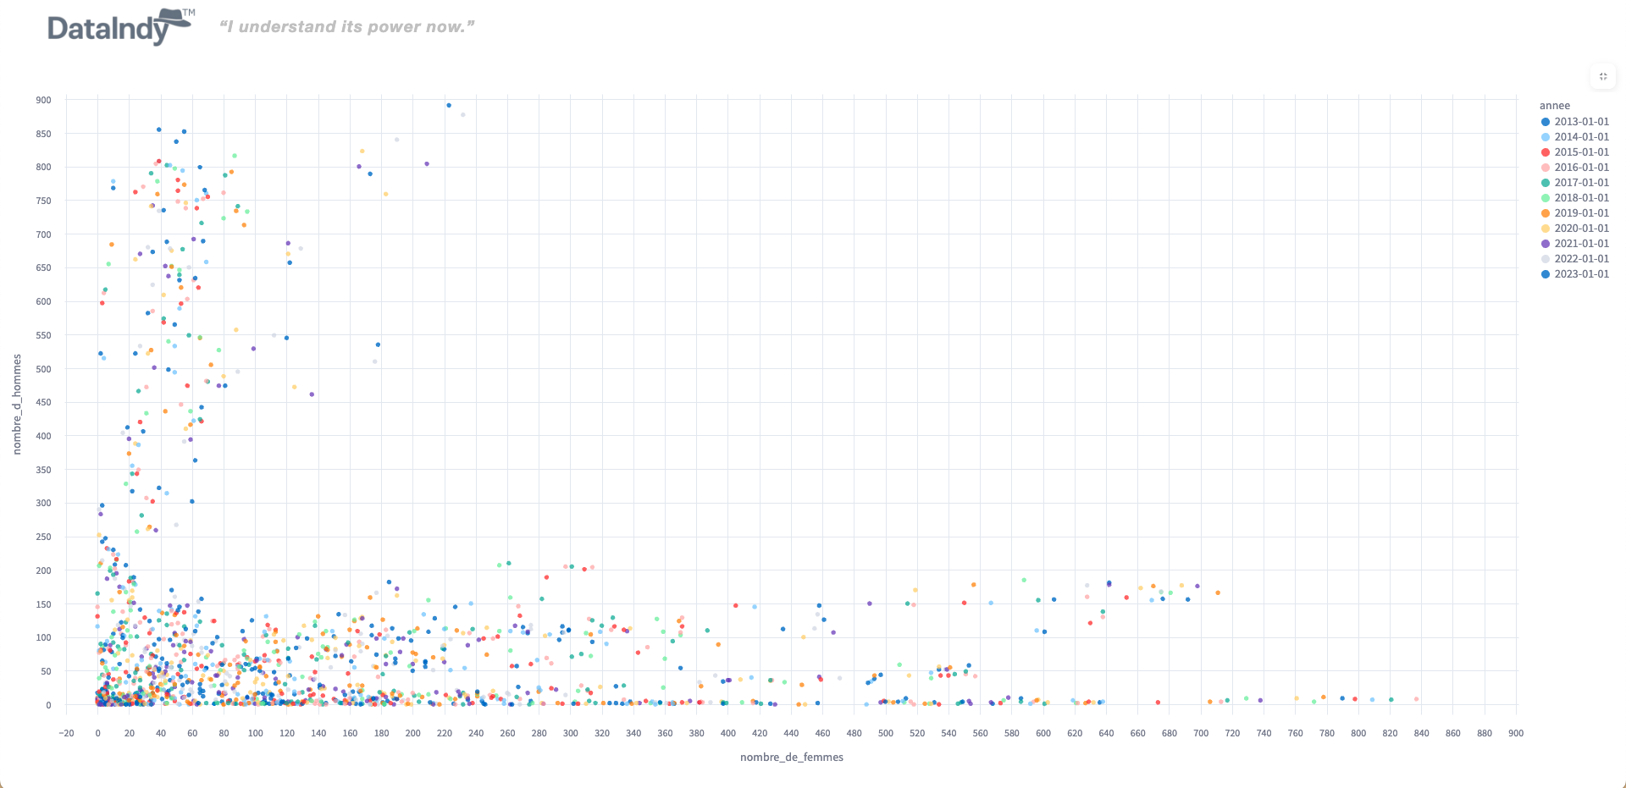Screen dimensions: 1626x788
Task: Toggle the 2023-01-01 legend entry
Action: [x=1580, y=274]
